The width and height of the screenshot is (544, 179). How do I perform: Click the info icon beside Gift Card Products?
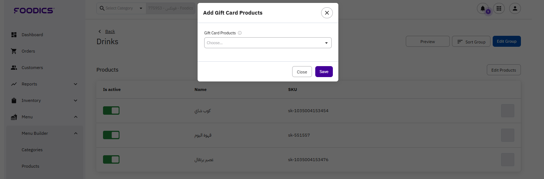[x=240, y=33]
